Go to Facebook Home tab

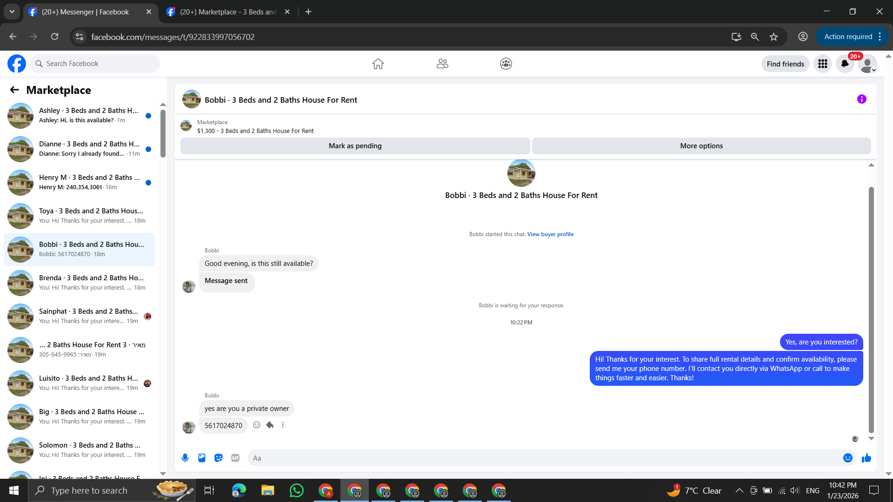pos(378,64)
